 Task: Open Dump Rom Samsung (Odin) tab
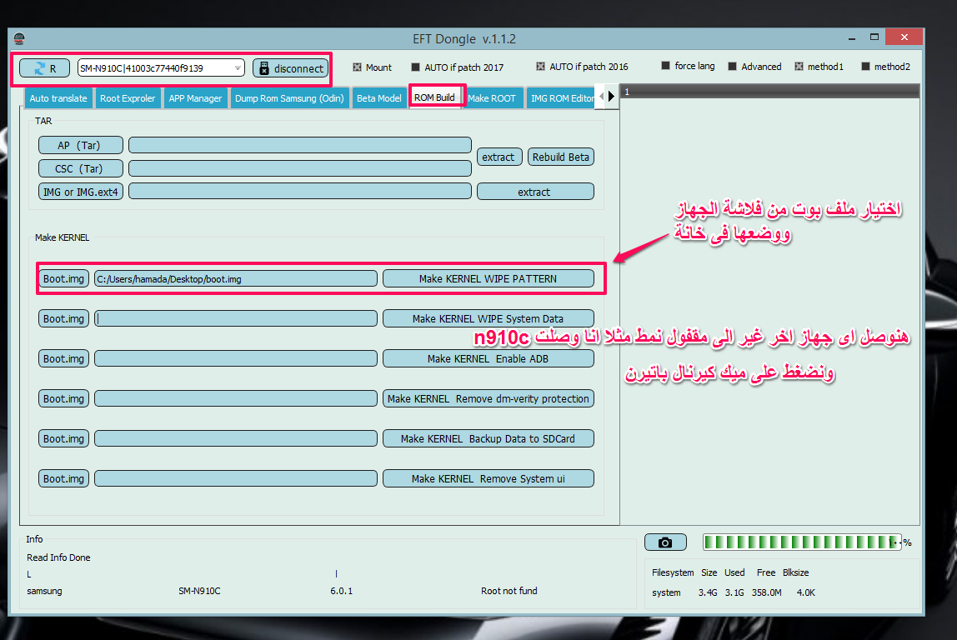(289, 98)
